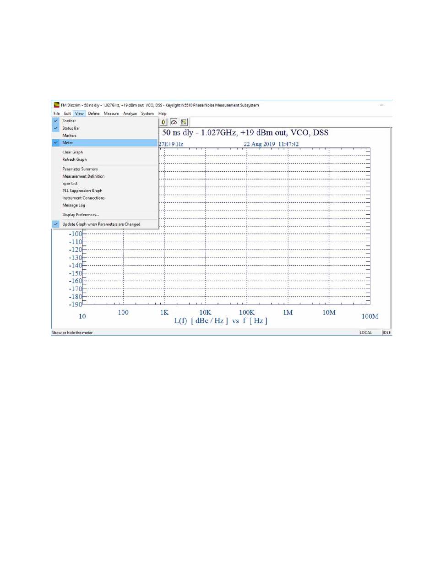435x577 pixels.
Task: Open the Help menu
Action: coord(163,114)
